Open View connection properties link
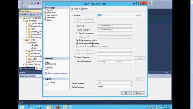 (58, 73)
